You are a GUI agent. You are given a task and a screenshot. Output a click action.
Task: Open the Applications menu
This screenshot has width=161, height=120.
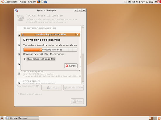pyautogui.click(x=11, y=2)
